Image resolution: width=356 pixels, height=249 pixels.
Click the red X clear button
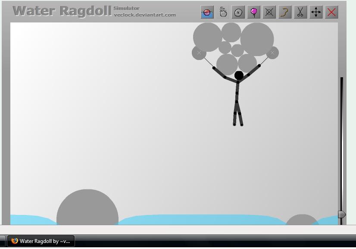click(x=332, y=12)
